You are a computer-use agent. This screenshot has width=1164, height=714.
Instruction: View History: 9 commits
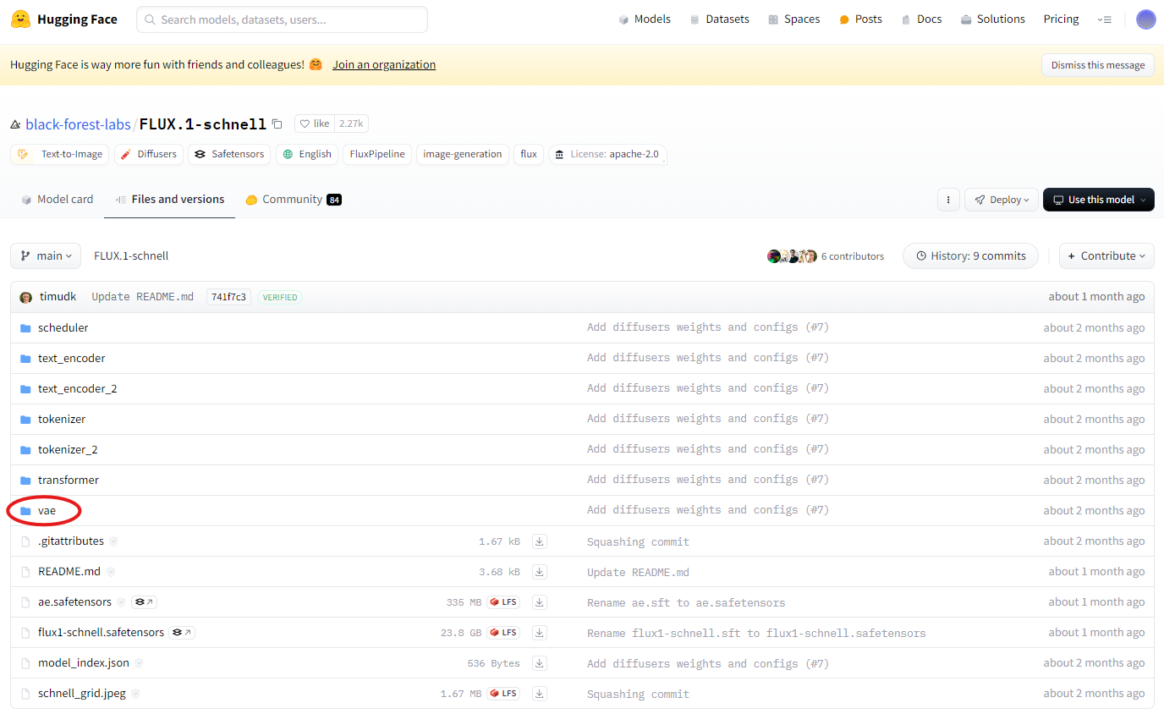pyautogui.click(x=970, y=255)
